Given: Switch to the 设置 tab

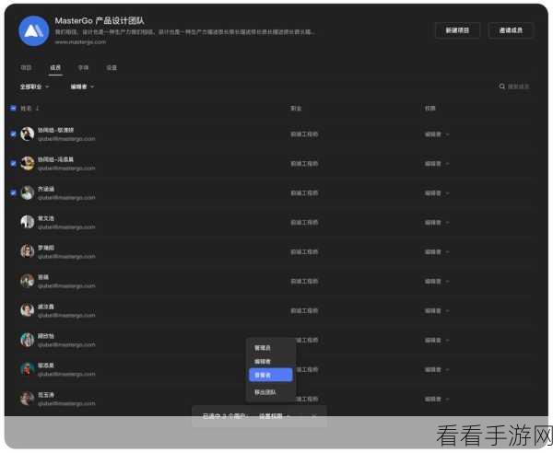Looking at the screenshot, I should (x=112, y=67).
